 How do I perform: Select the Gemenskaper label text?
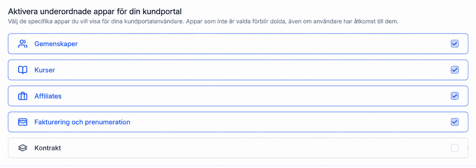56,44
